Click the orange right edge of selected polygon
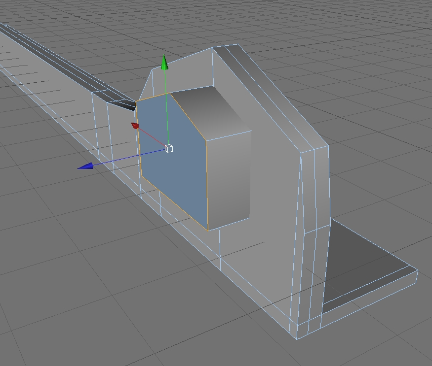432x366 pixels. click(207, 184)
